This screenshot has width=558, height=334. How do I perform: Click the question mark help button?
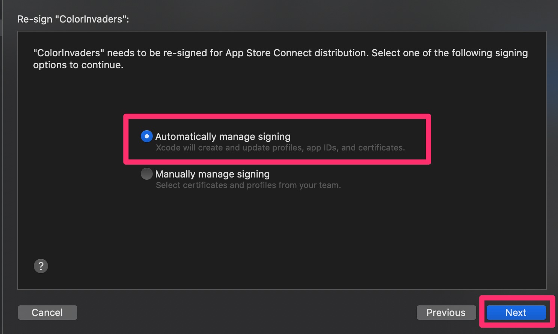[41, 266]
